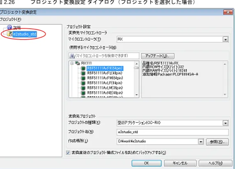Click the e2studio_std project icon in tree
Screen dimensions: 235x169
coord(10,34)
